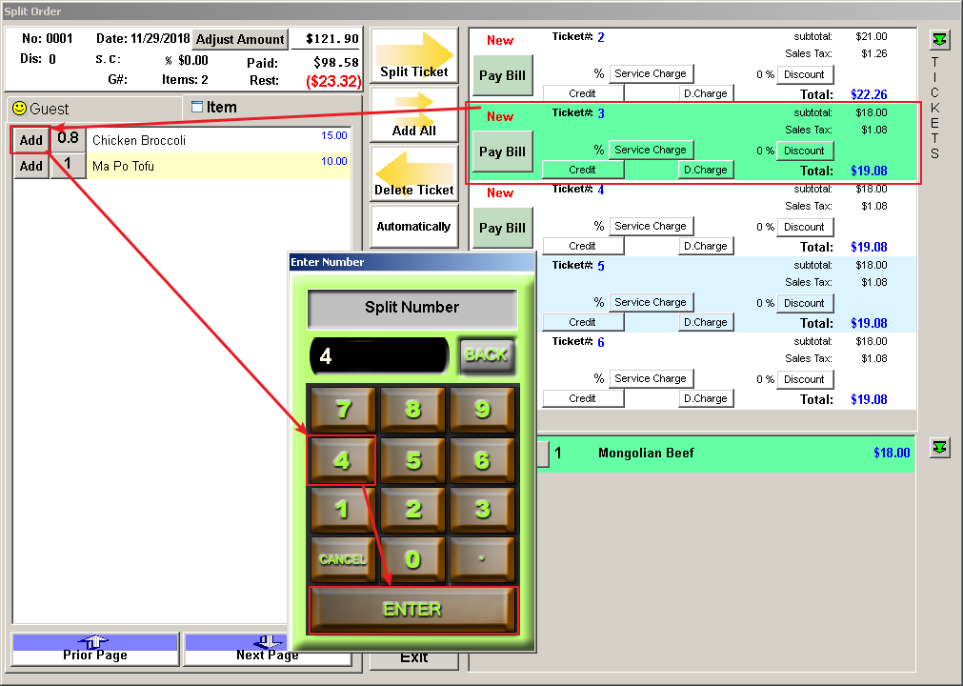Click BACK to erase keypad digit
Viewport: 963px width, 686px height.
point(487,355)
